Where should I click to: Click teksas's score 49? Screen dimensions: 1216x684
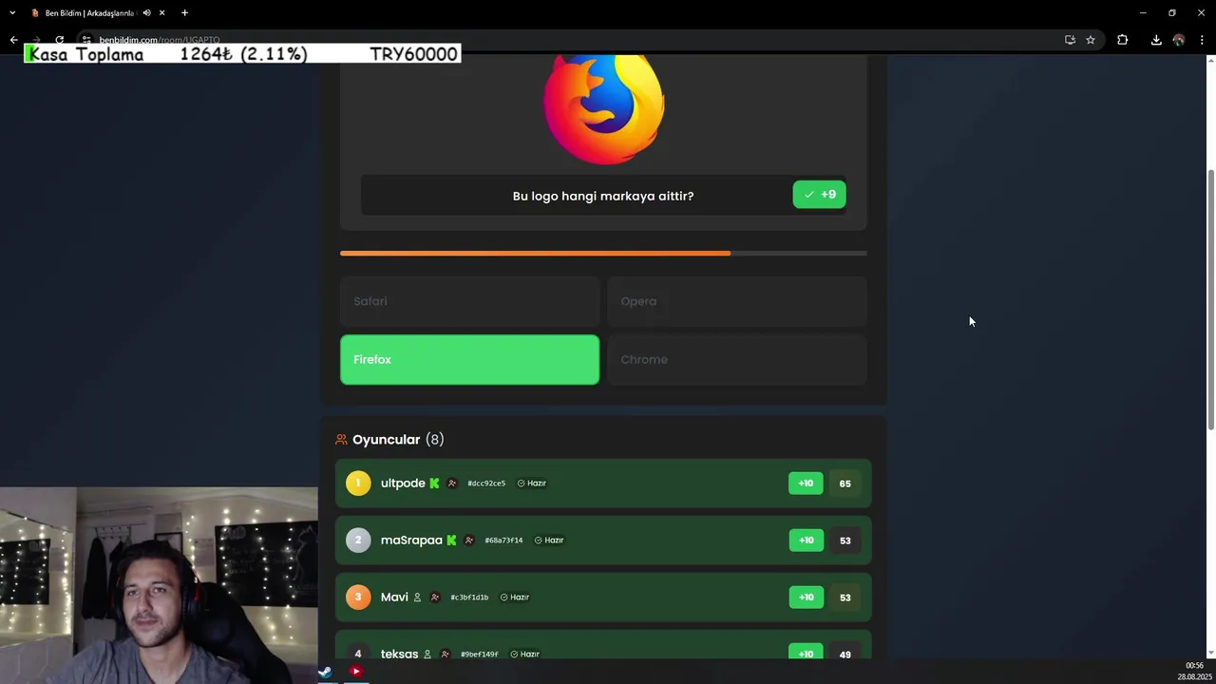tap(845, 655)
